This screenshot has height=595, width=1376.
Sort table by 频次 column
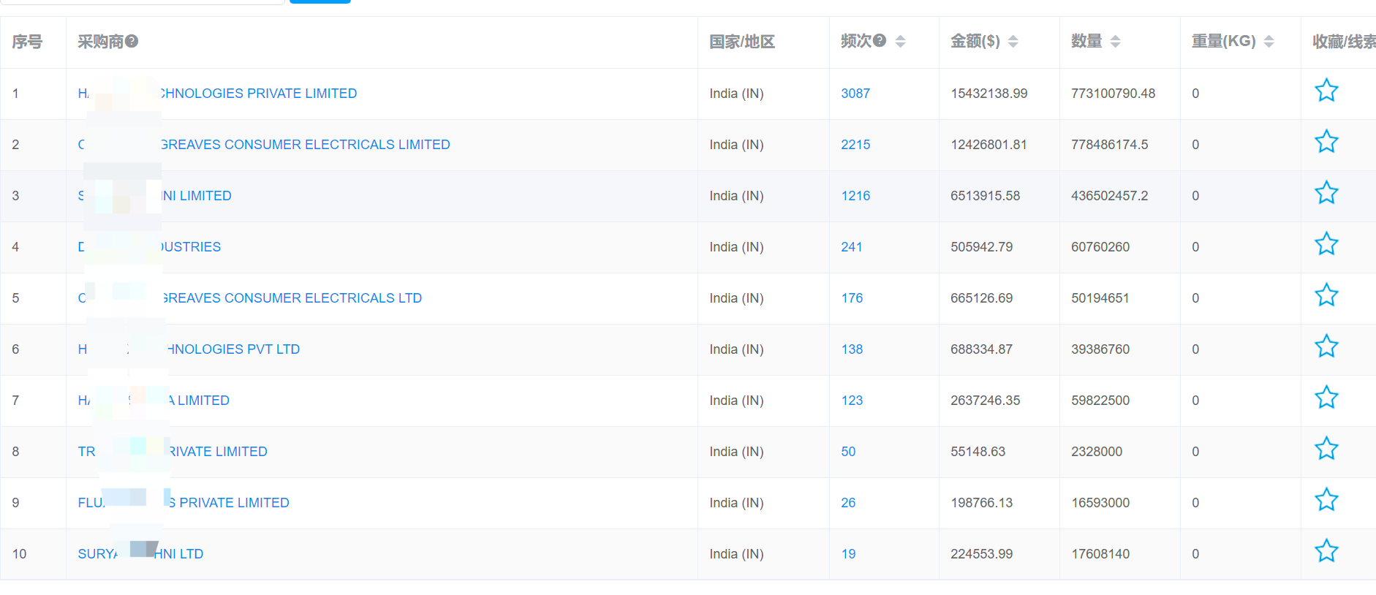pyautogui.click(x=901, y=41)
